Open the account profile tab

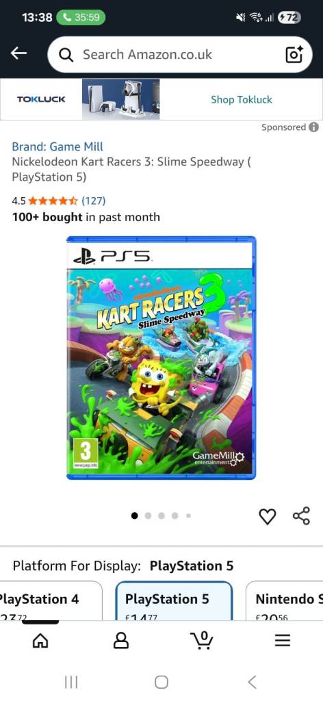121,641
